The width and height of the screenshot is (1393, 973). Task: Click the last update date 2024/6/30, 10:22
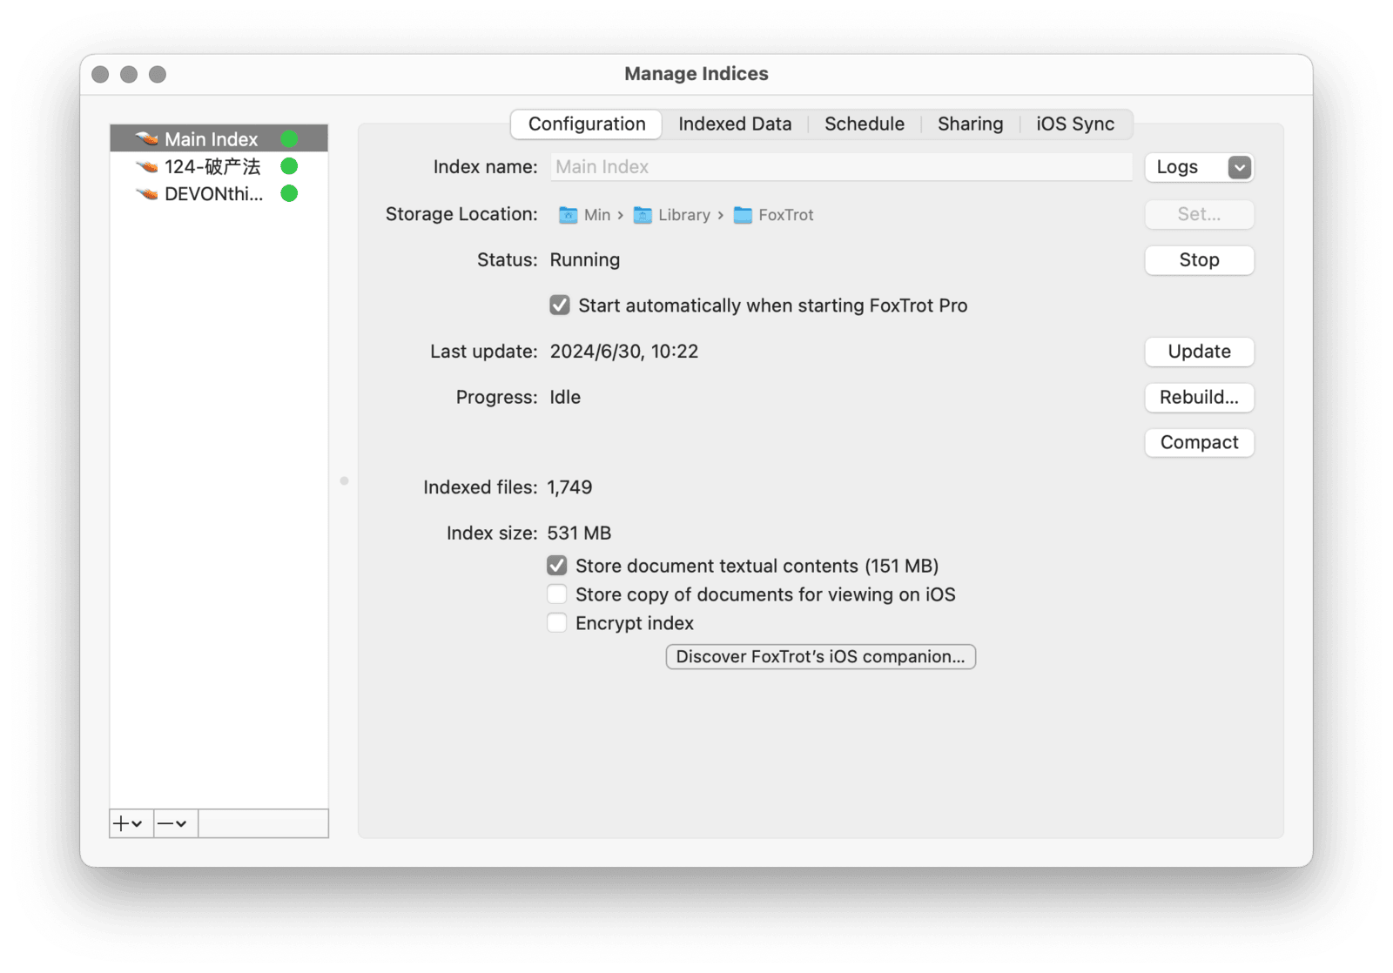624,352
